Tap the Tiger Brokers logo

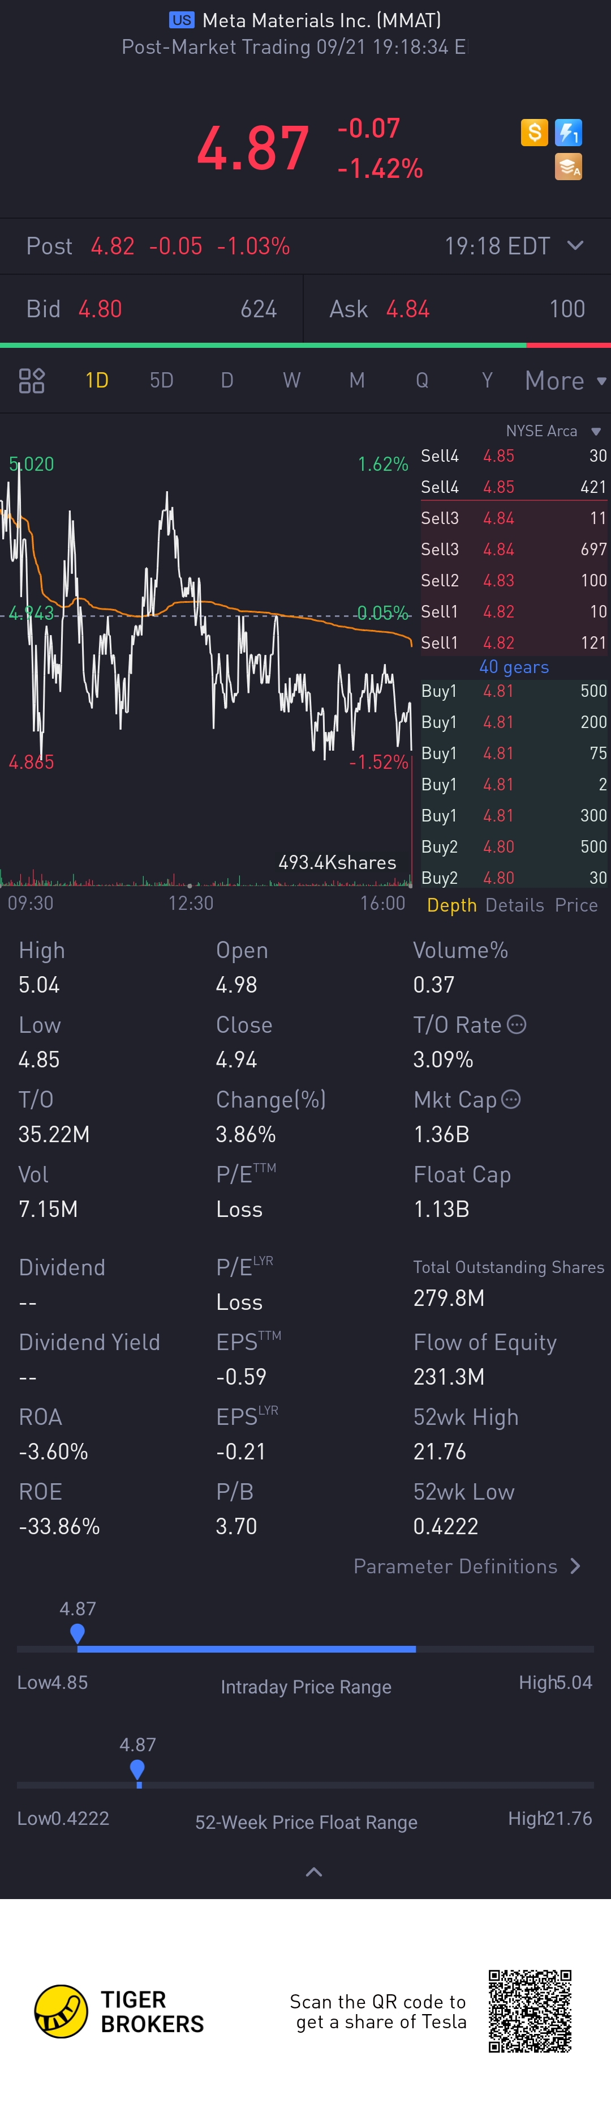click(x=61, y=2011)
